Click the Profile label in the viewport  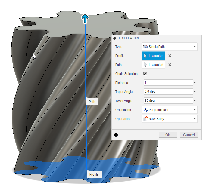pos(94,174)
